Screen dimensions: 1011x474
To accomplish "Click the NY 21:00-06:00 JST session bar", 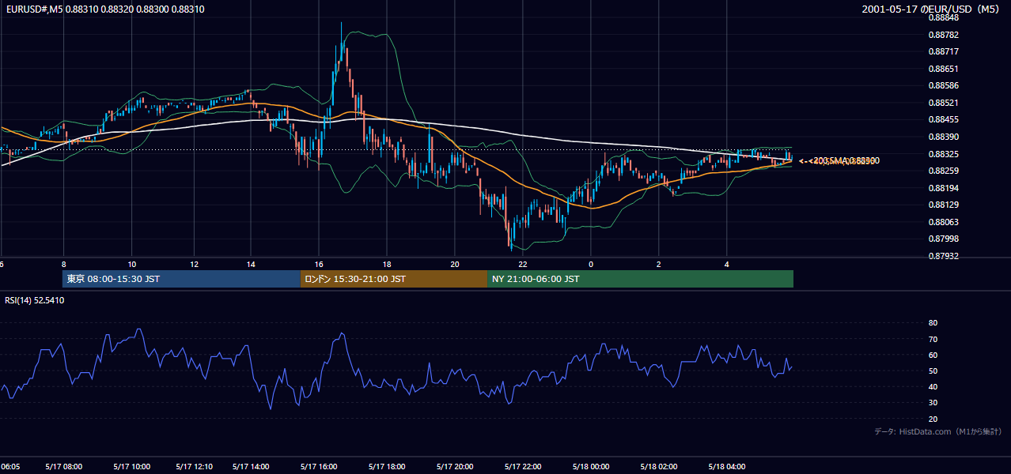I will (x=641, y=279).
